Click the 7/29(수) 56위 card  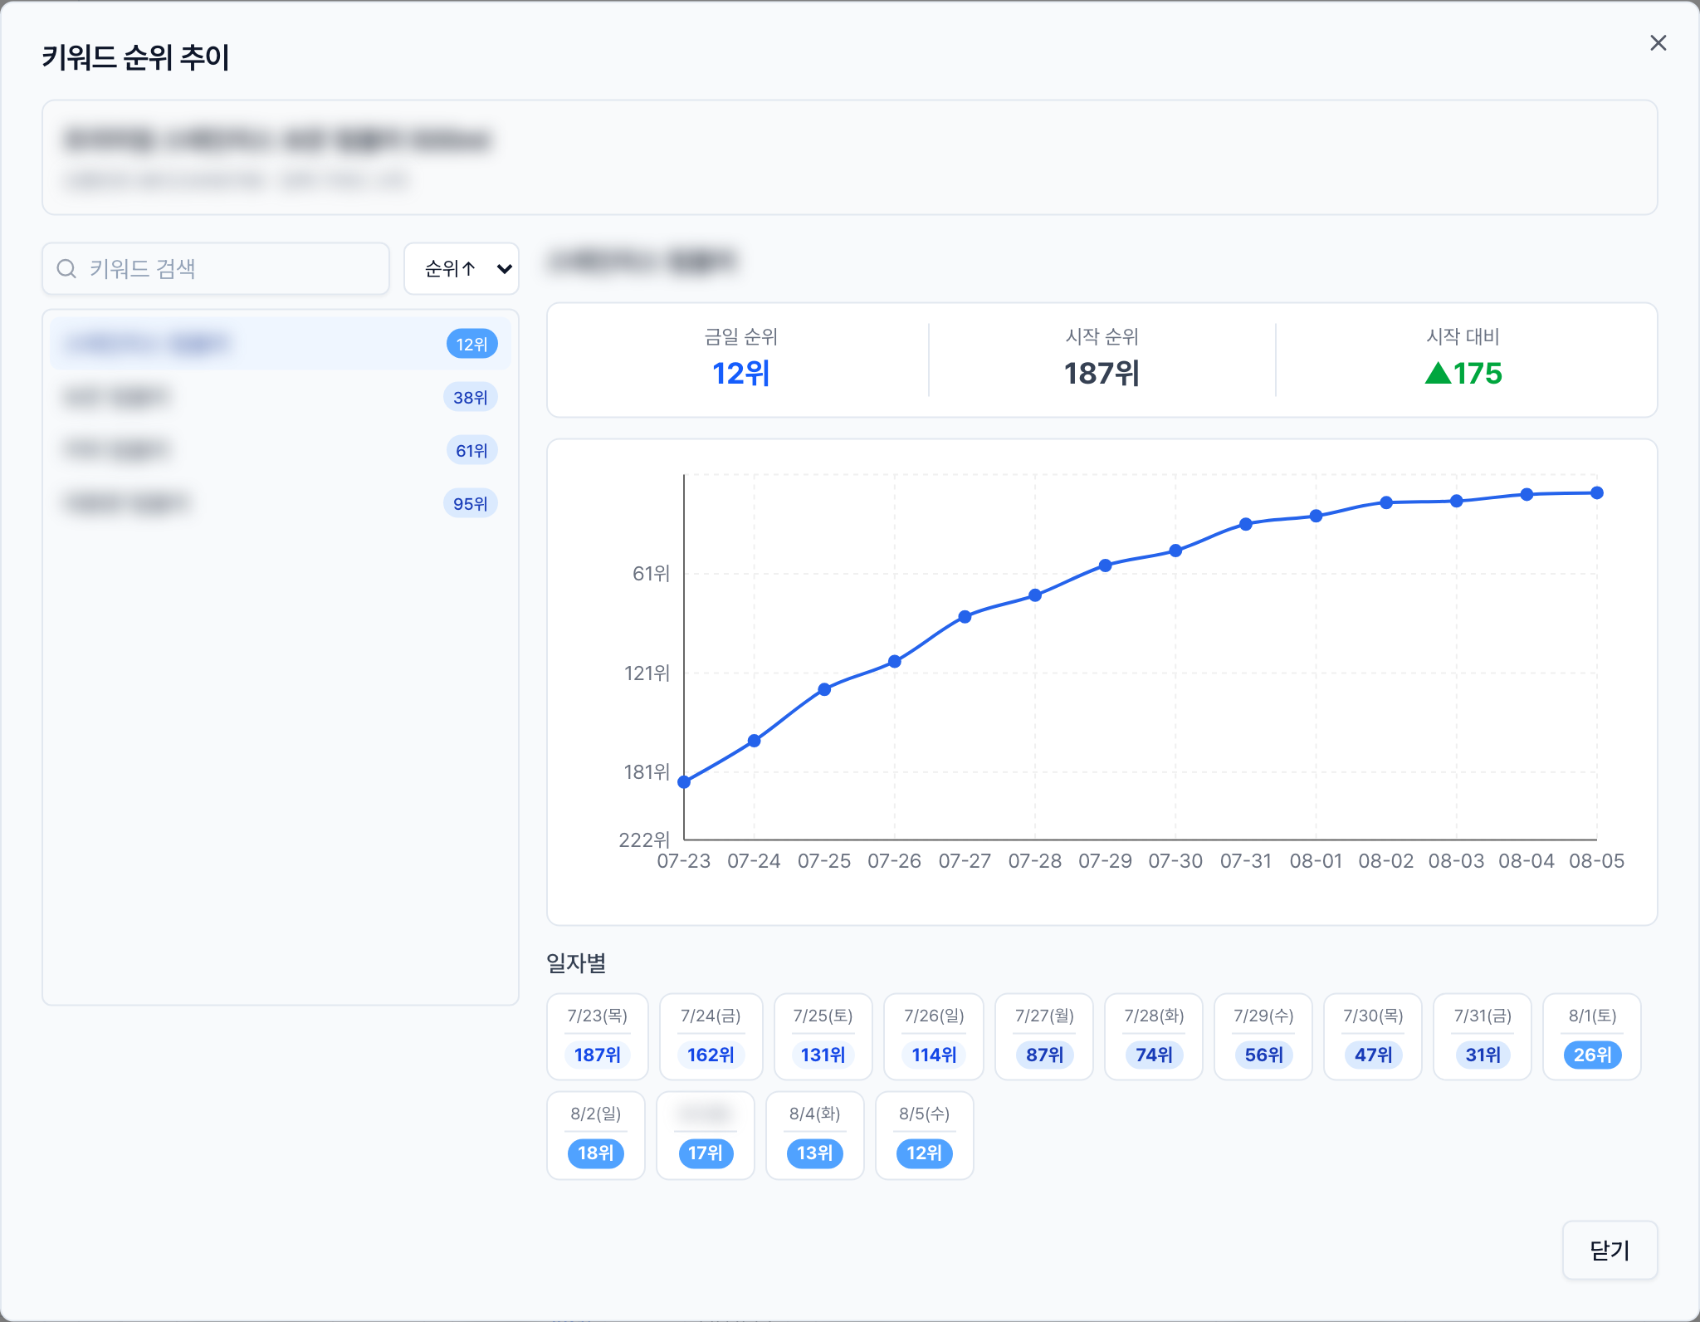coord(1263,1036)
